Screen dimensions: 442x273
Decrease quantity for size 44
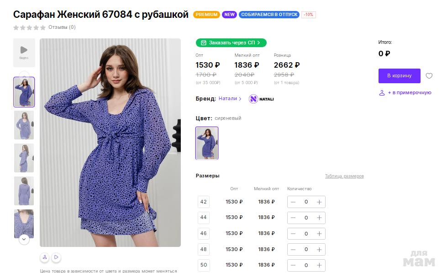click(293, 218)
